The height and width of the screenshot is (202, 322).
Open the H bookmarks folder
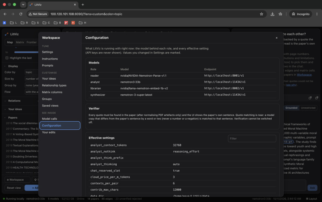pos(82,23)
